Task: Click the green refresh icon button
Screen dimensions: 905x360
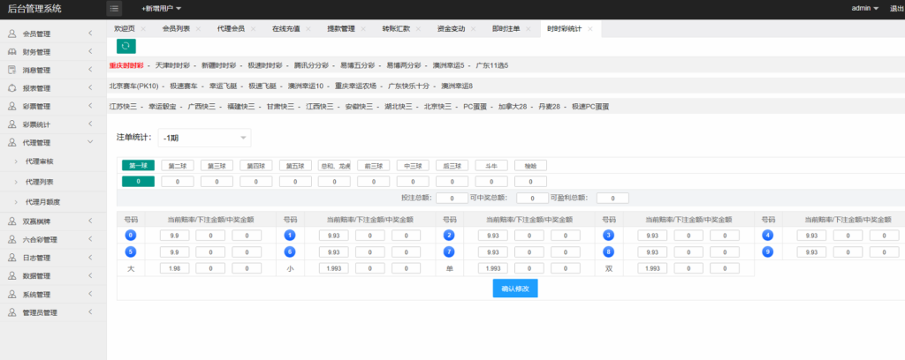Action: pyautogui.click(x=126, y=46)
